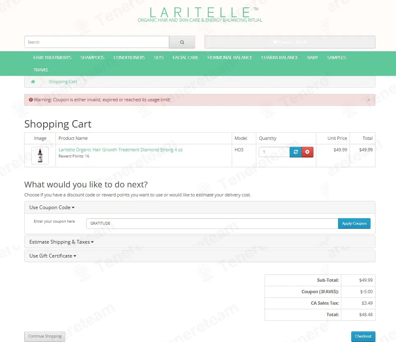The image size is (396, 342).
Task: Open the Baby menu
Action: [x=313, y=57]
